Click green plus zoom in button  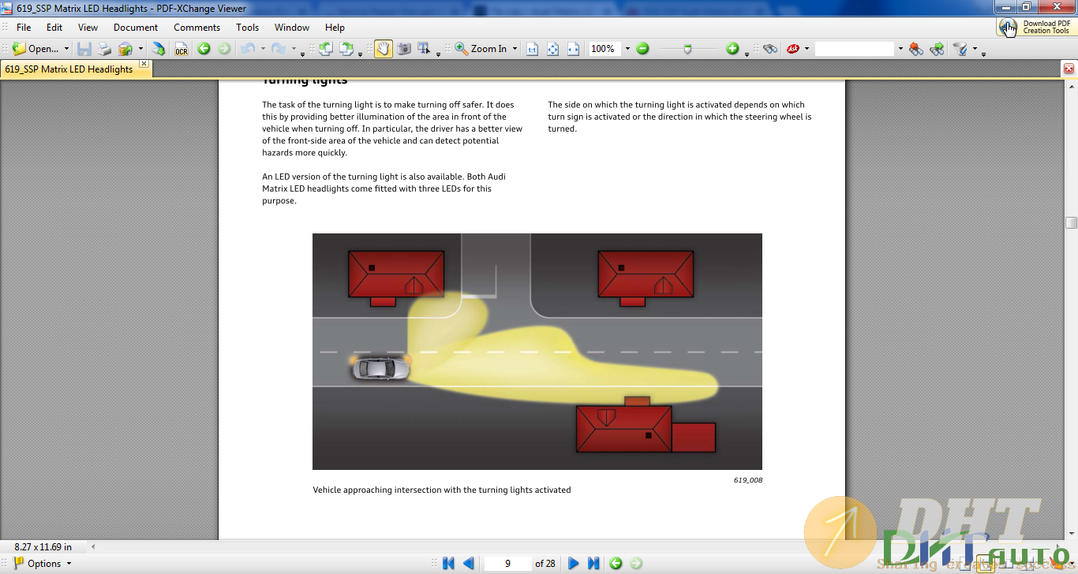(732, 49)
